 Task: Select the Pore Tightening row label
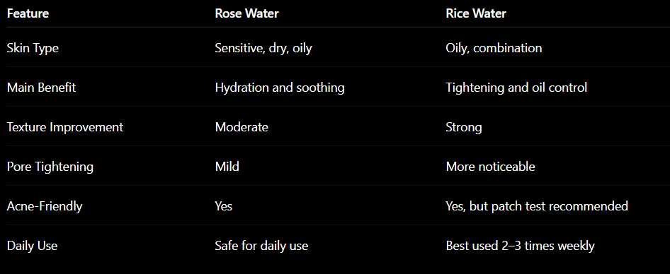50,167
